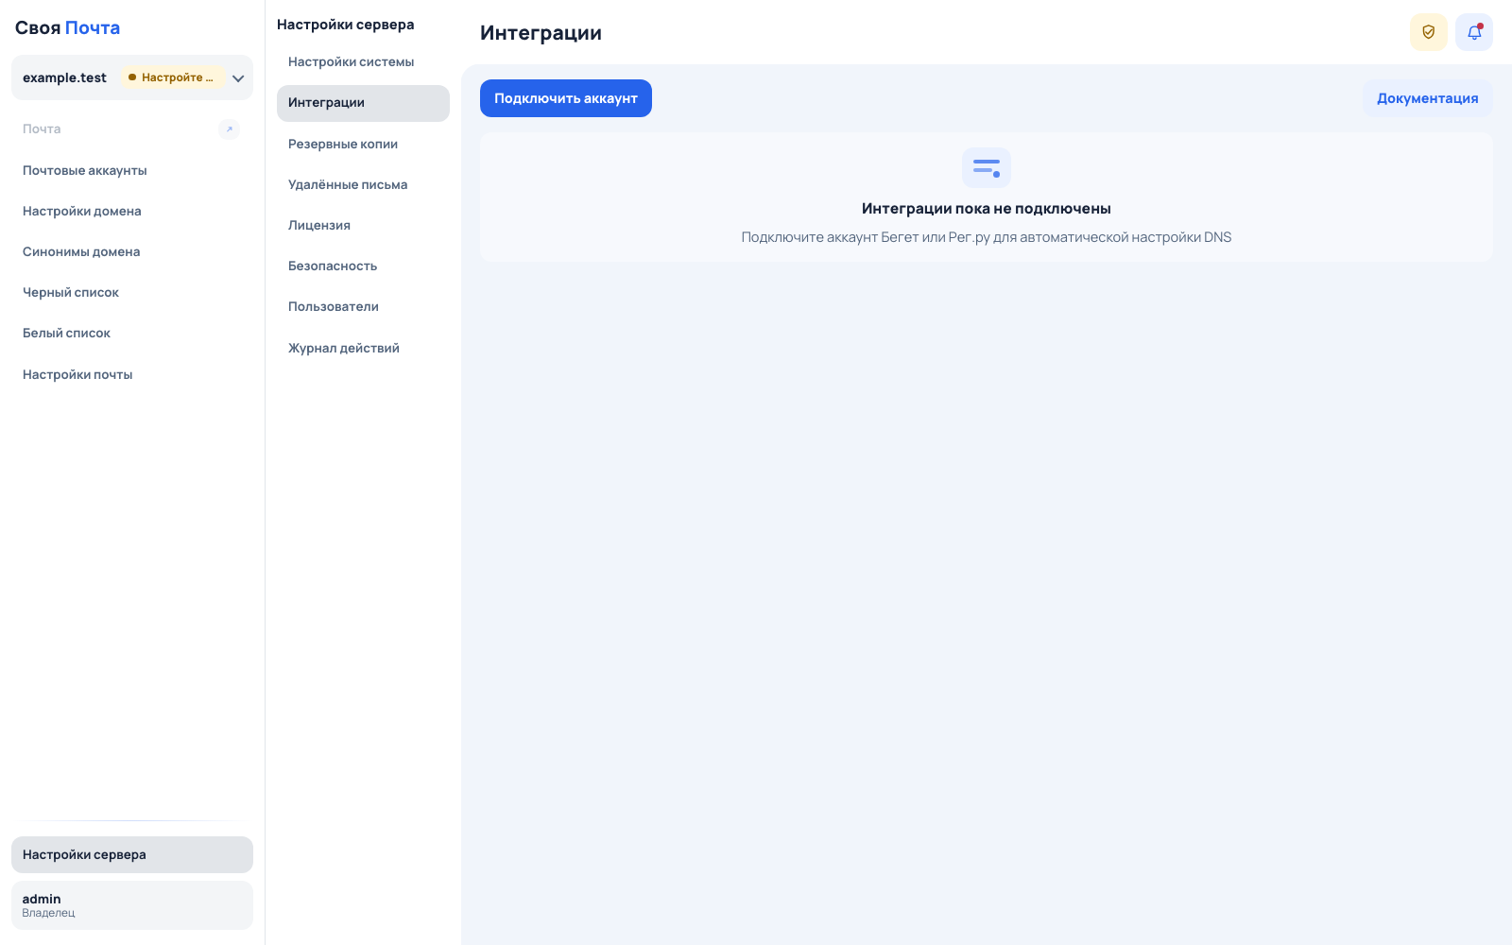This screenshot has width=1512, height=945.
Task: Click the Почта sidebar label
Action: pyautogui.click(x=42, y=129)
